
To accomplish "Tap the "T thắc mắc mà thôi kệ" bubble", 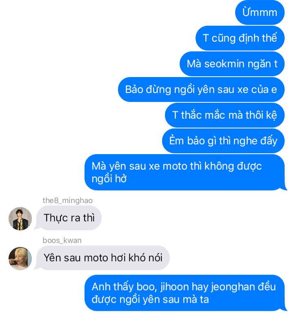I will pos(225,115).
